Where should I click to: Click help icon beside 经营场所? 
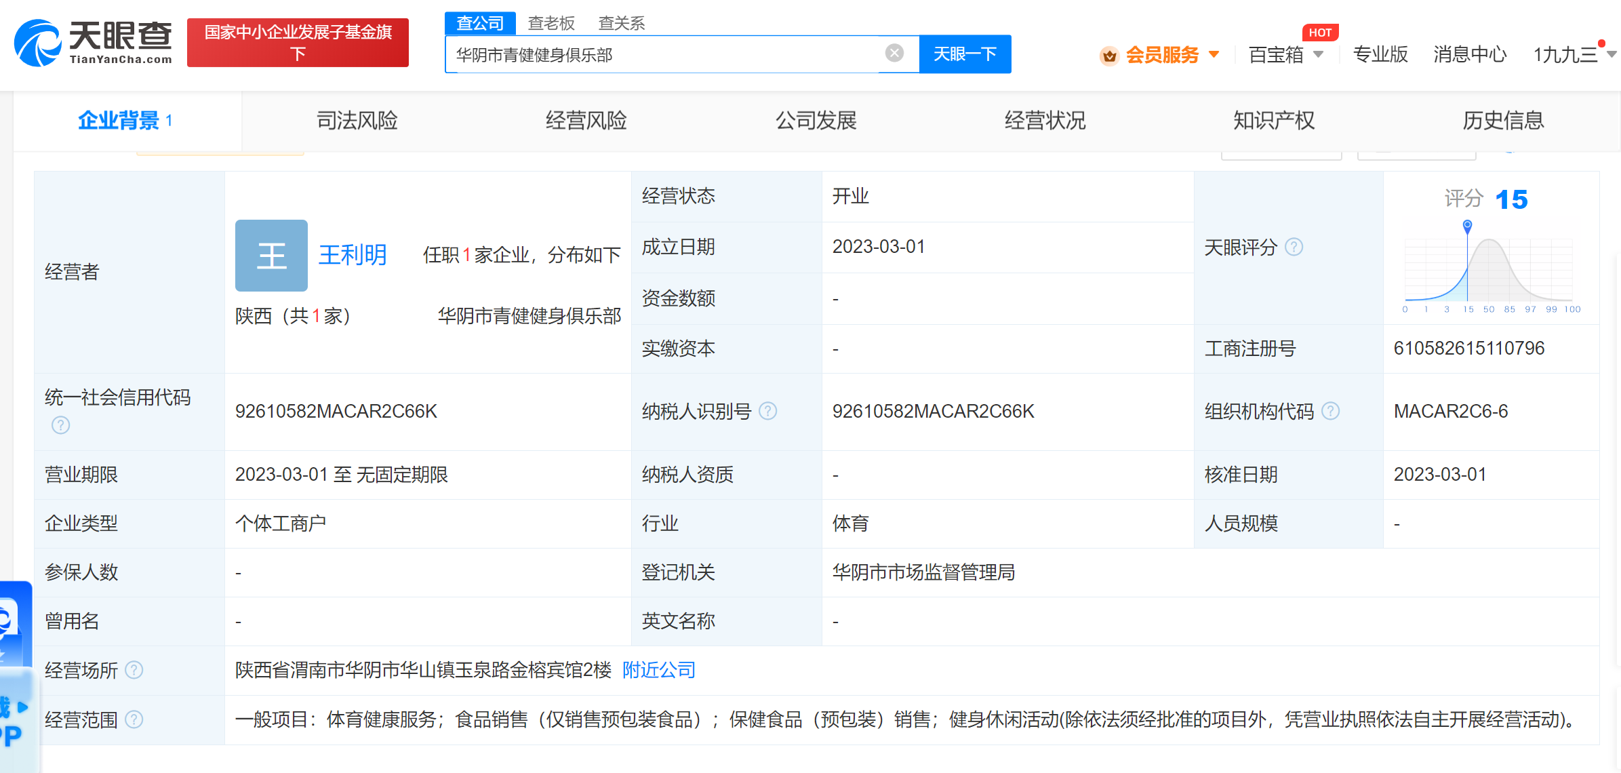(x=134, y=670)
